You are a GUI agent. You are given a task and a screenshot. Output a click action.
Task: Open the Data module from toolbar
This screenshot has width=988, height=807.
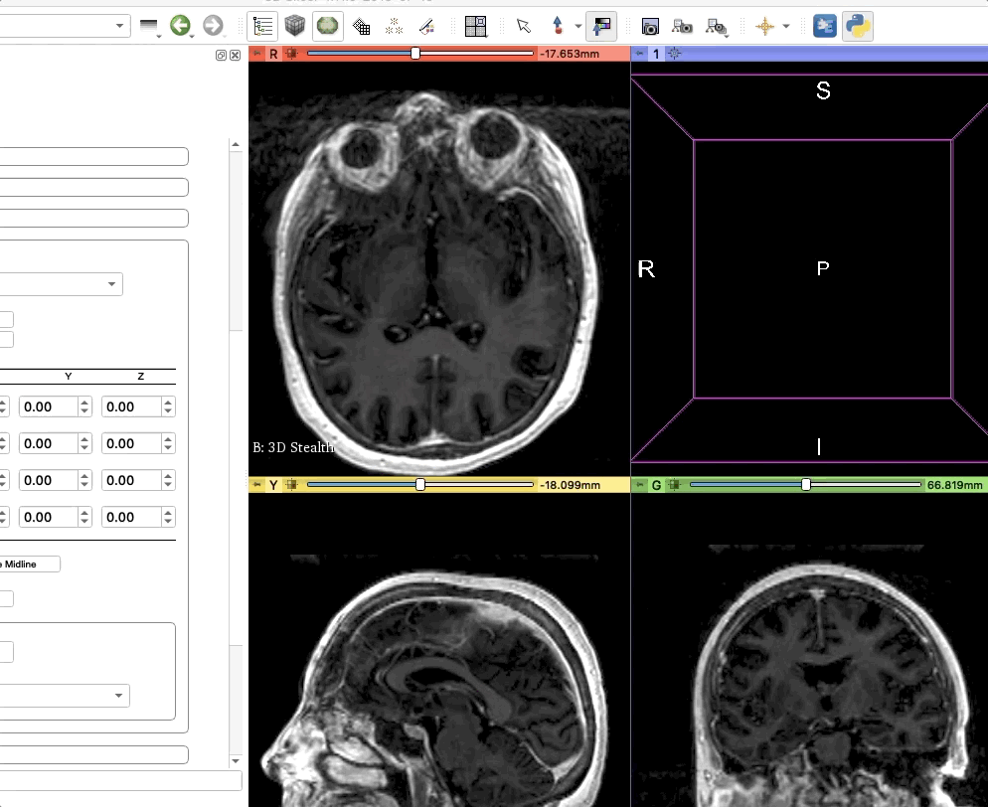tap(262, 27)
